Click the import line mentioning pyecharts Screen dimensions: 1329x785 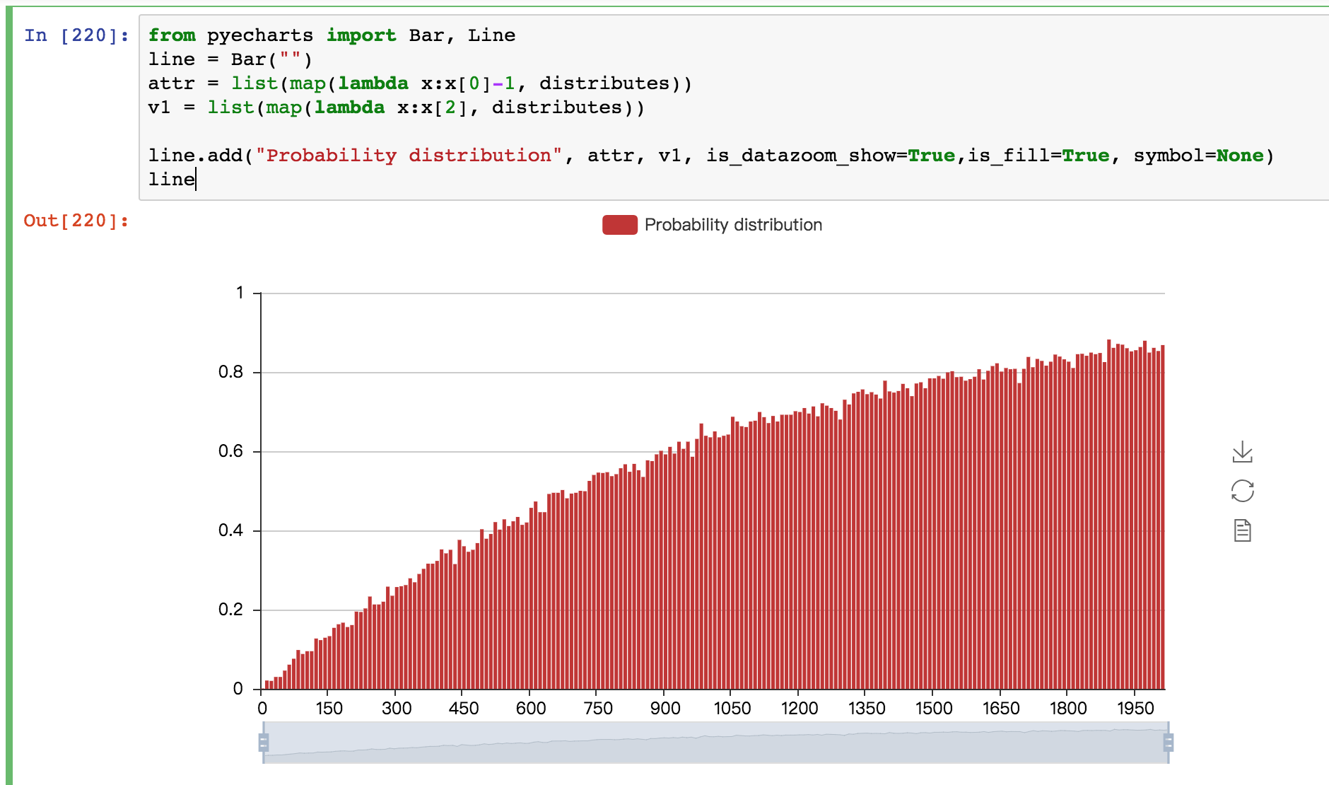332,35
